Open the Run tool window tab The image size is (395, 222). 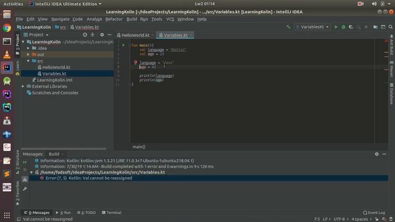coord(63,213)
